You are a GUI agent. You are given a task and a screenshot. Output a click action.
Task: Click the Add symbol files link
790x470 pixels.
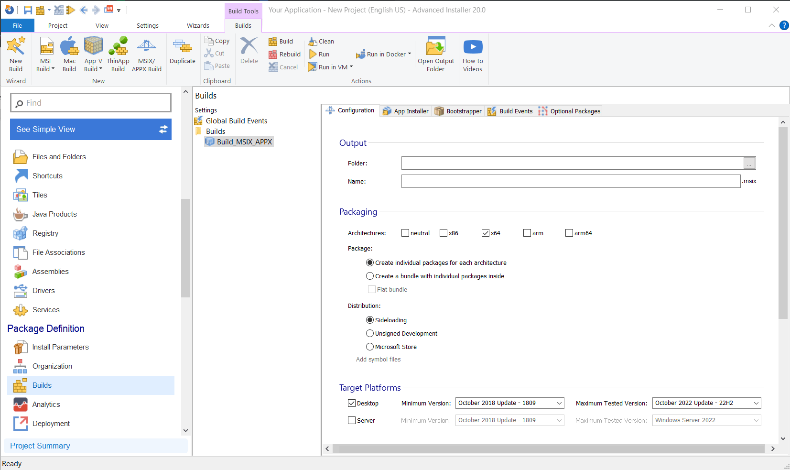378,359
